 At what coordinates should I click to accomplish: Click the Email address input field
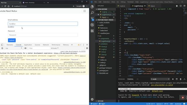[43, 24]
